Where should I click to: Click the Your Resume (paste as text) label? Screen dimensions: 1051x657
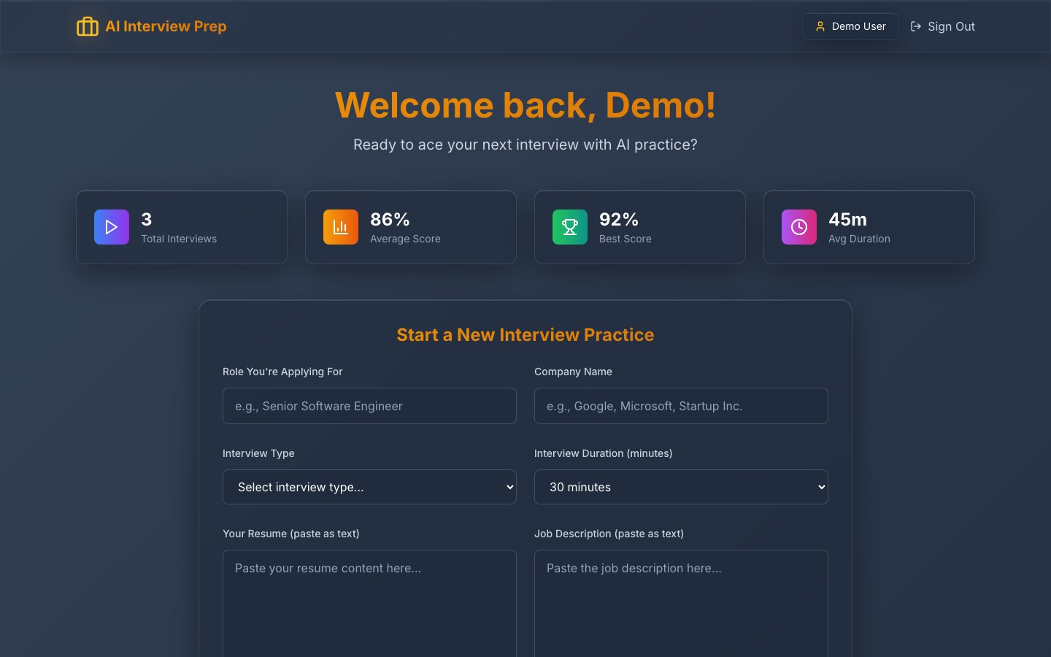coord(291,534)
